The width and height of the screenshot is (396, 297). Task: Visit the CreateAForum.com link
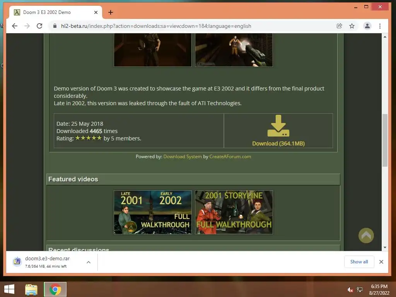point(230,157)
